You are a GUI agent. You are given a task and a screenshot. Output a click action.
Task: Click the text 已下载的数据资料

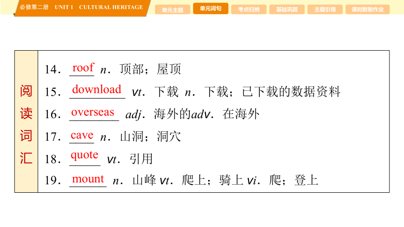pos(291,91)
